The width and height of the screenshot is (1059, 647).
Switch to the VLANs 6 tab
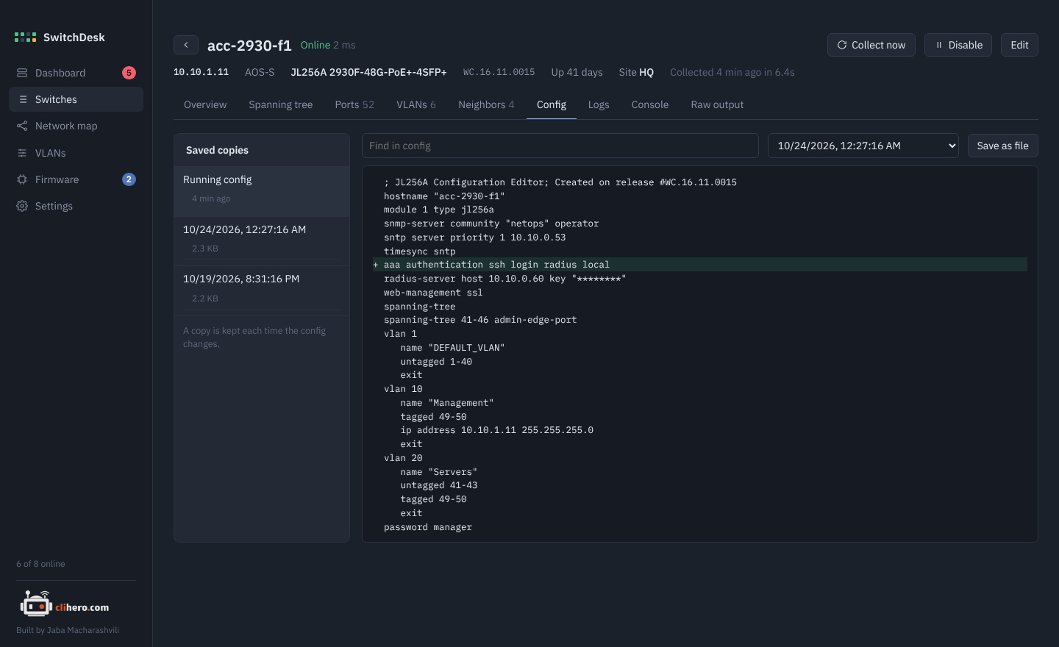(x=416, y=104)
